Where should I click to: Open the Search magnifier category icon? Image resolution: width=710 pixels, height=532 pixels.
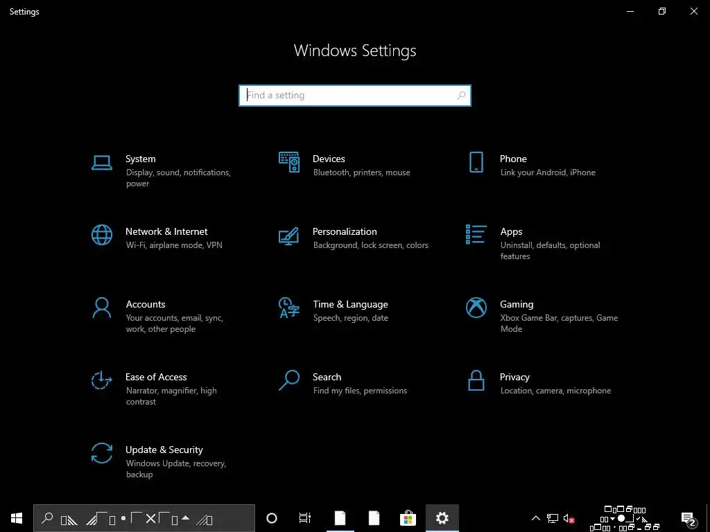(x=289, y=380)
